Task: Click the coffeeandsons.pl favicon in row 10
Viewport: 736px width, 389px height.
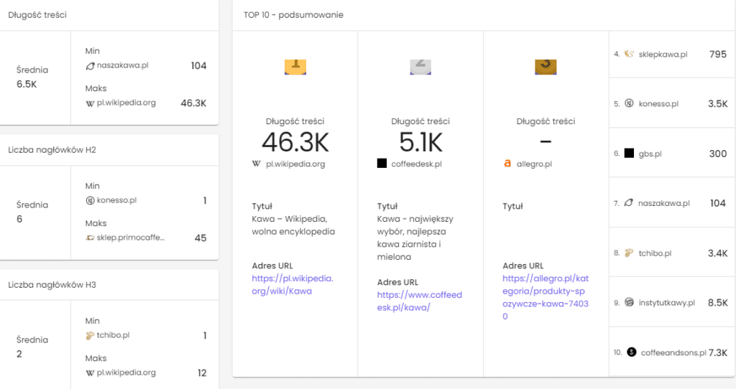Action: [631, 352]
